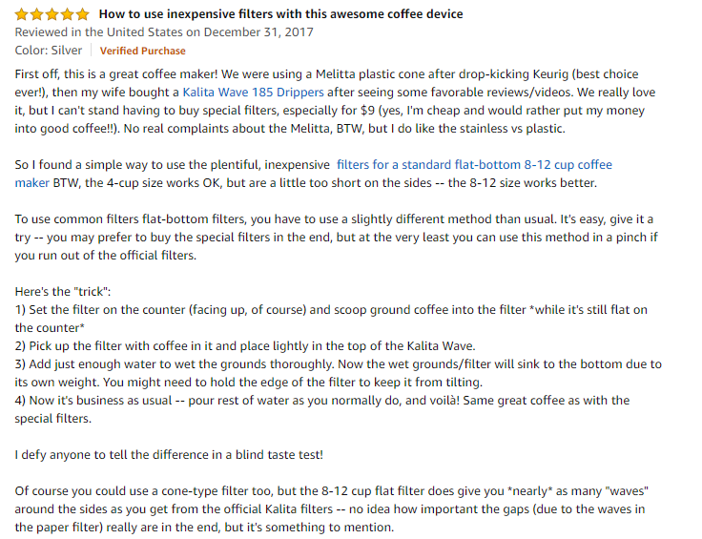Click the 'I defy anyone to tell the difference' sentence
This screenshot has height=539, width=702.
point(169,455)
